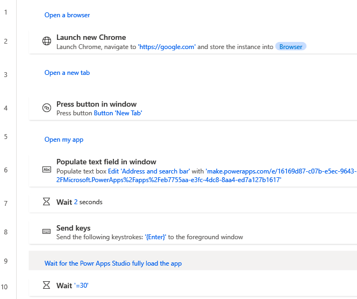Click the wait duration value 2
The width and height of the screenshot is (357, 299).
click(x=76, y=202)
